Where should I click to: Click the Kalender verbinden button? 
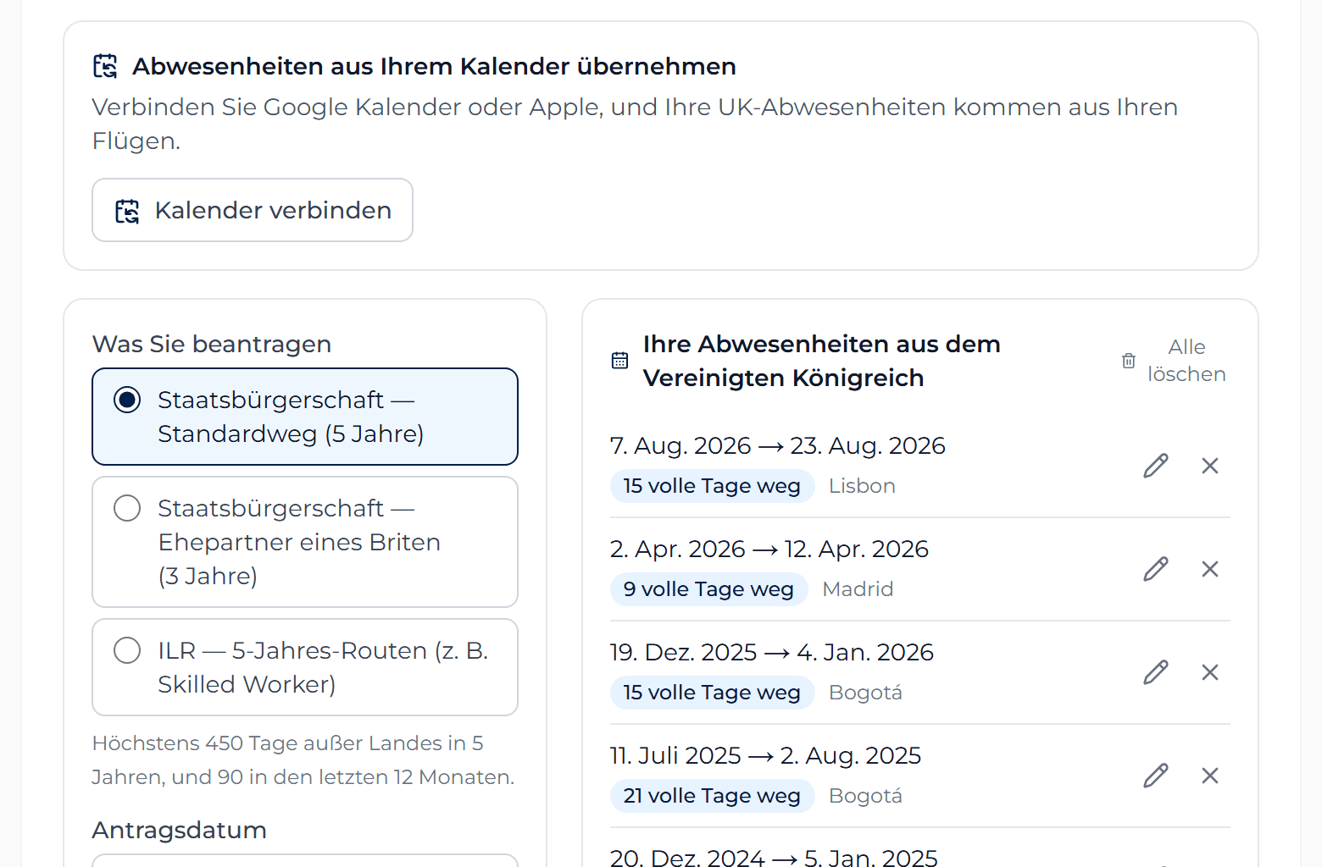[253, 210]
